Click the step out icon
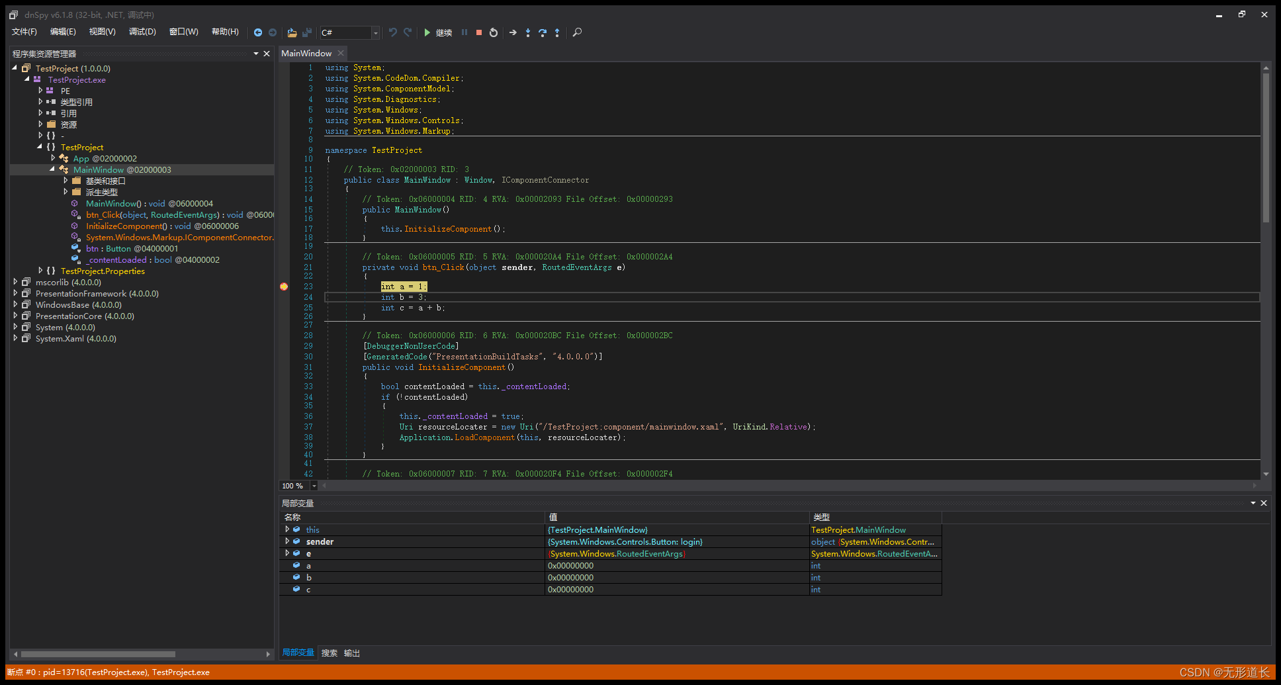 point(557,32)
